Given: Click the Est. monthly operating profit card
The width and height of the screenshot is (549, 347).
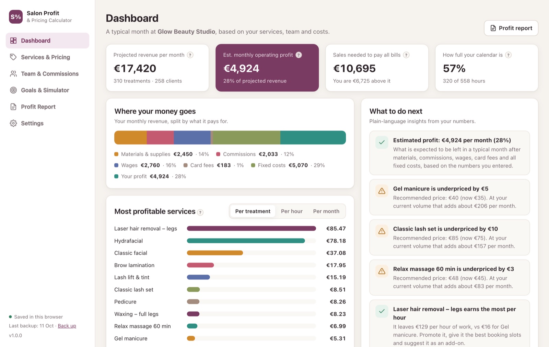Looking at the screenshot, I should 267,68.
